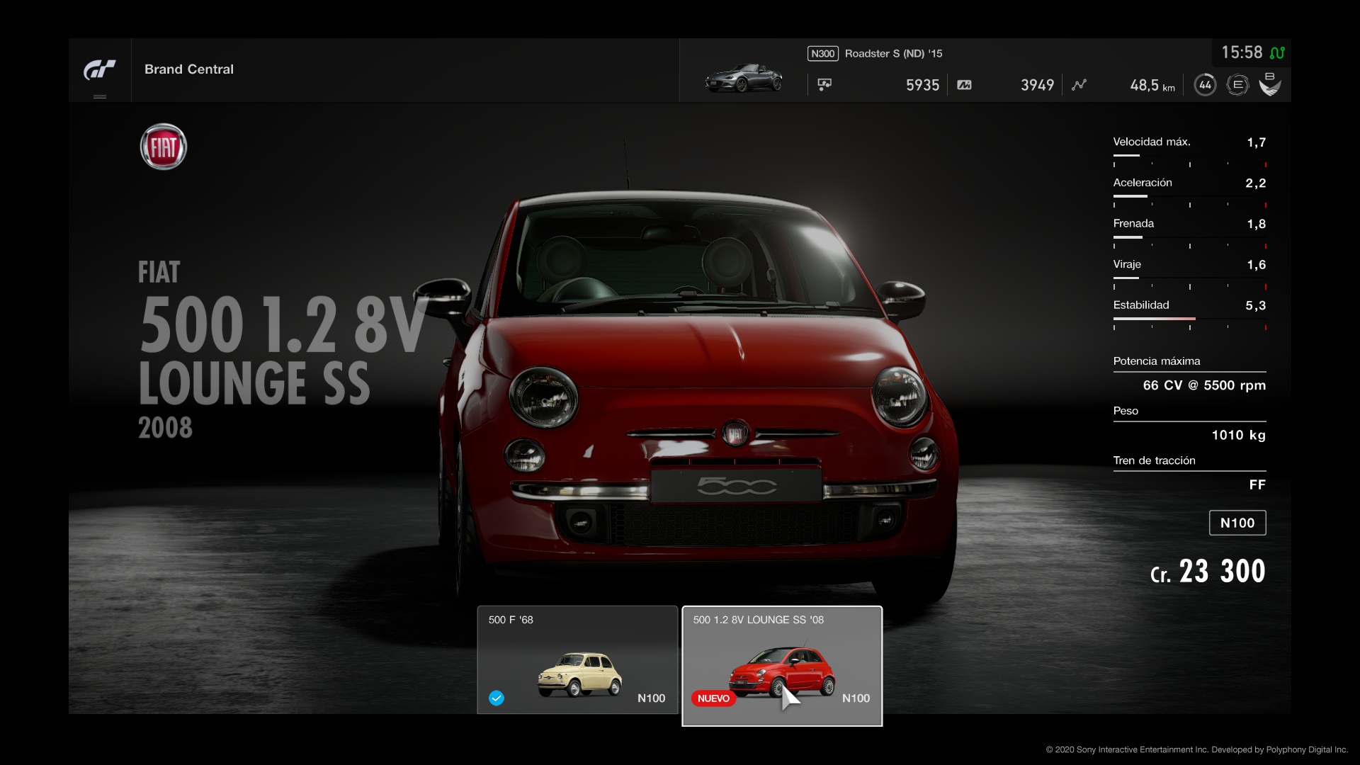Click the N300 category badge
This screenshot has height=765, width=1360.
[x=822, y=54]
